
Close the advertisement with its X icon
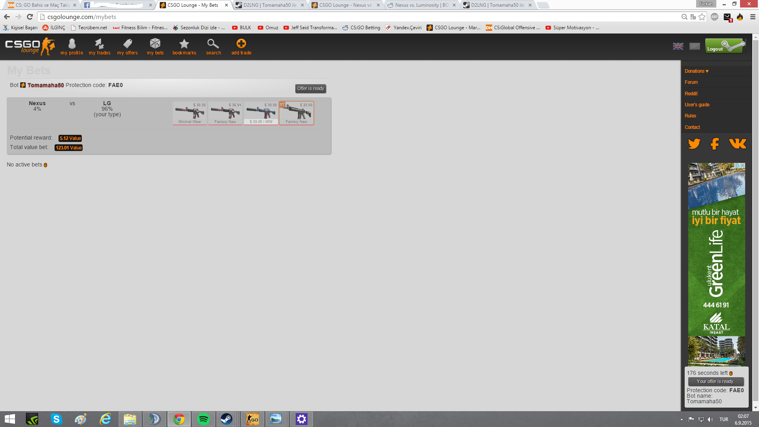click(742, 166)
